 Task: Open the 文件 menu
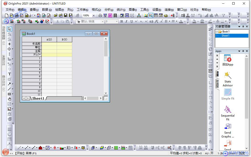click(x=10, y=10)
